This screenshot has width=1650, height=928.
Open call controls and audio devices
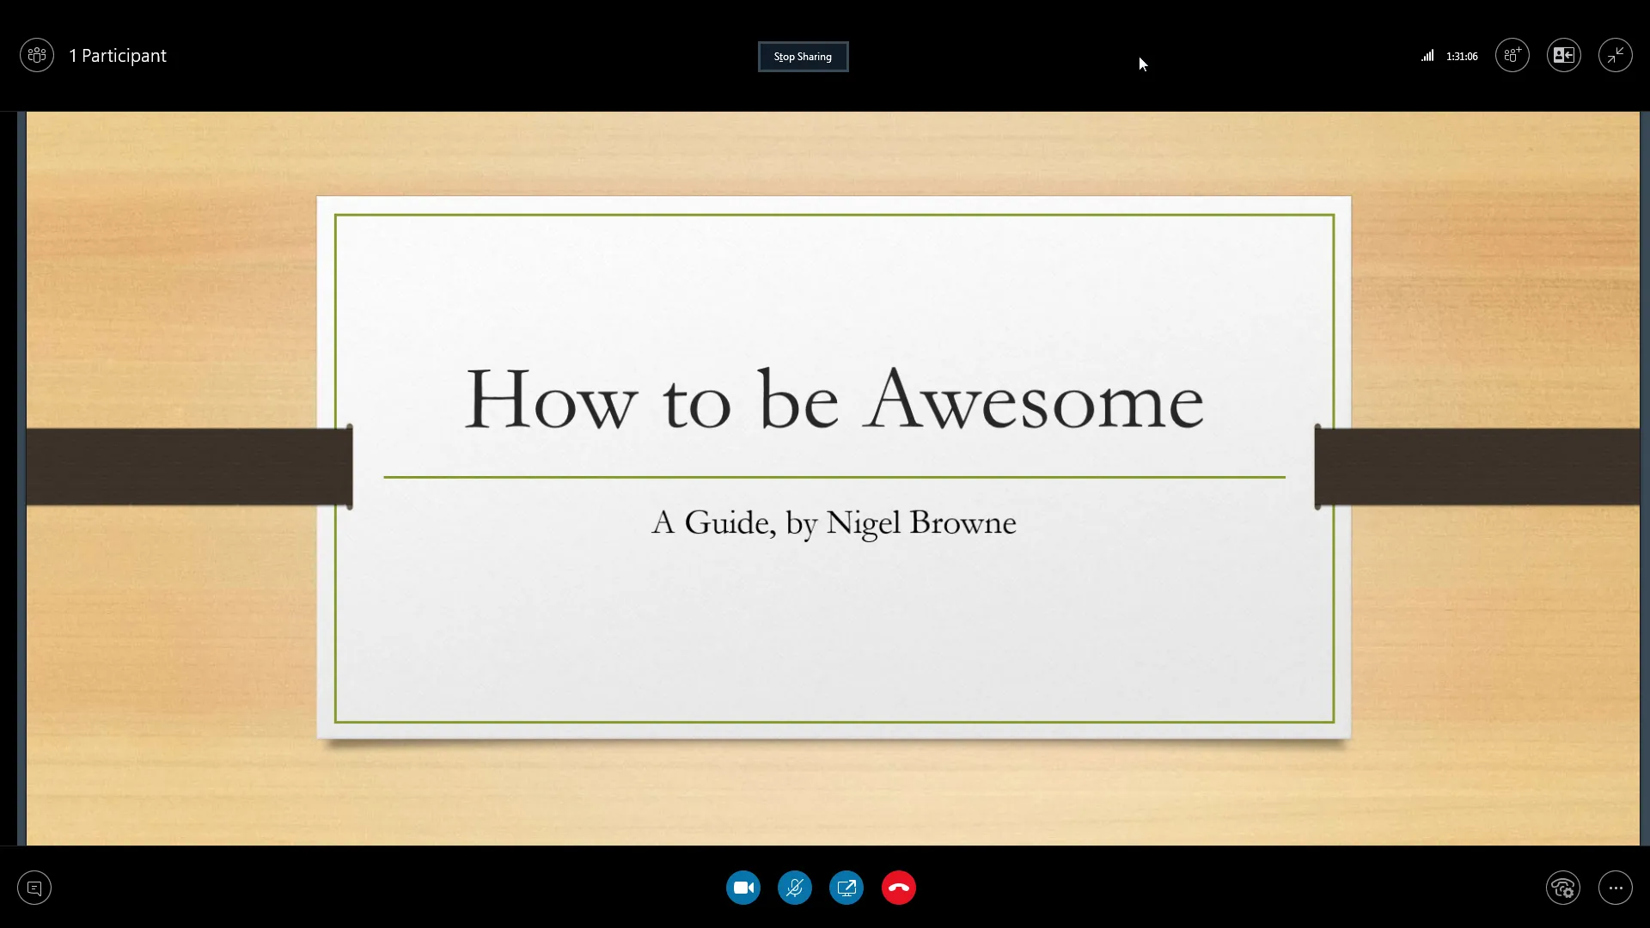(x=1563, y=888)
